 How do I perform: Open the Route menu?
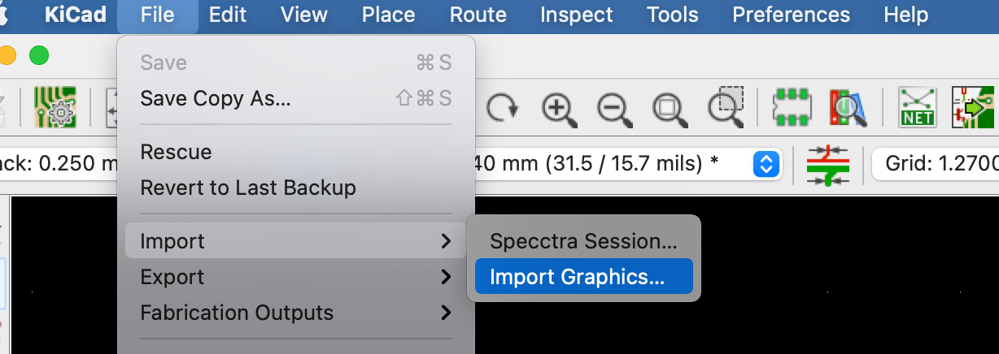tap(478, 15)
